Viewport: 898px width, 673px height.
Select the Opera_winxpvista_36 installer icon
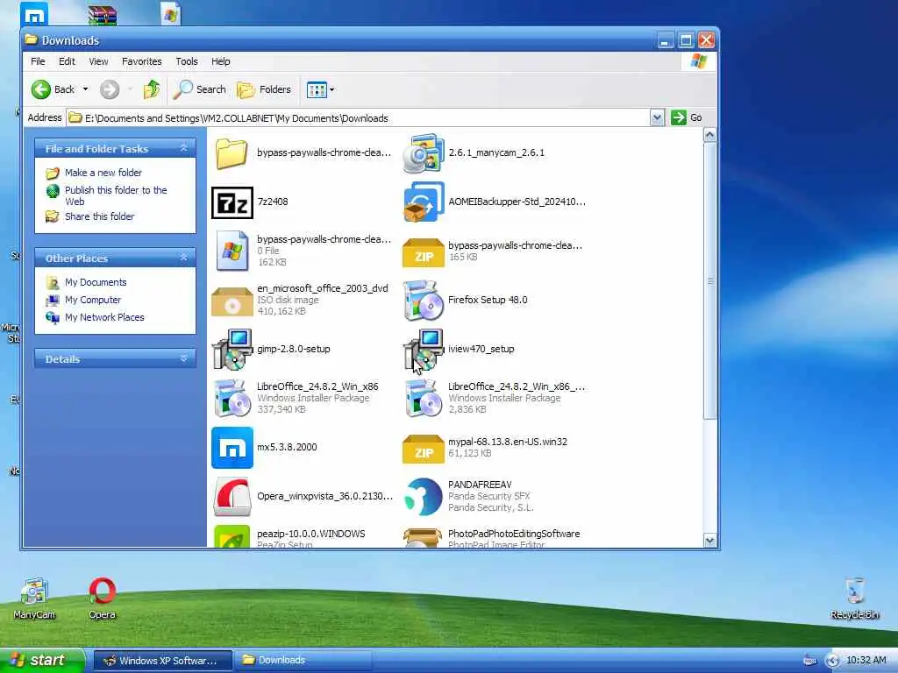click(232, 497)
